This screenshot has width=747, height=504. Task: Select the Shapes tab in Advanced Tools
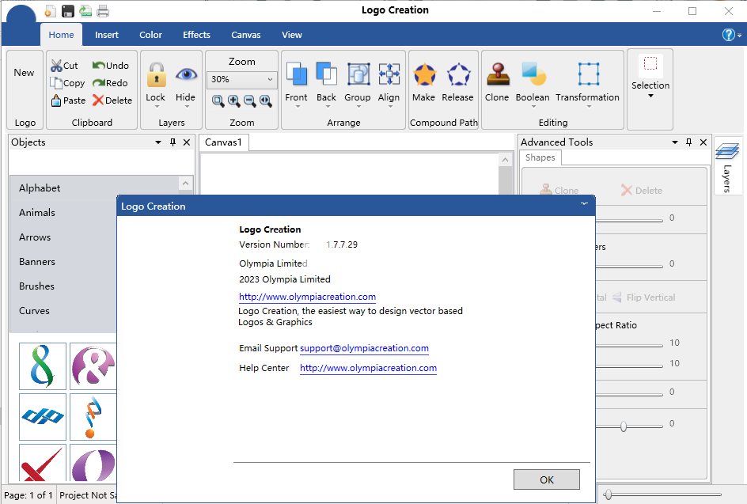click(540, 157)
